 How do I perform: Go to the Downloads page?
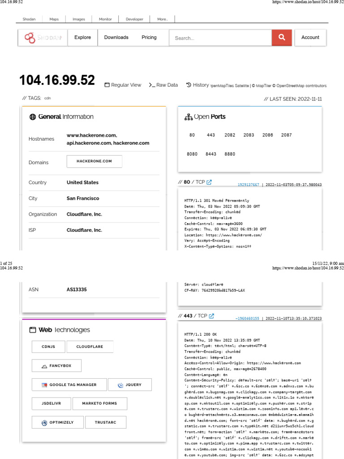116,38
